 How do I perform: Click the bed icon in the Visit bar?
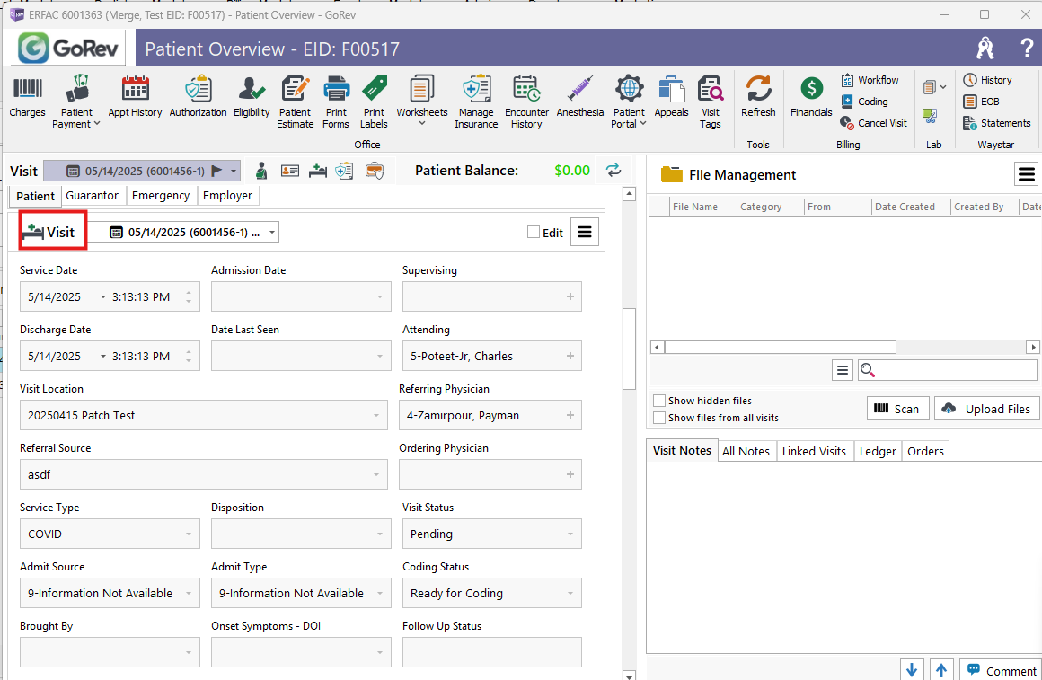click(x=318, y=171)
